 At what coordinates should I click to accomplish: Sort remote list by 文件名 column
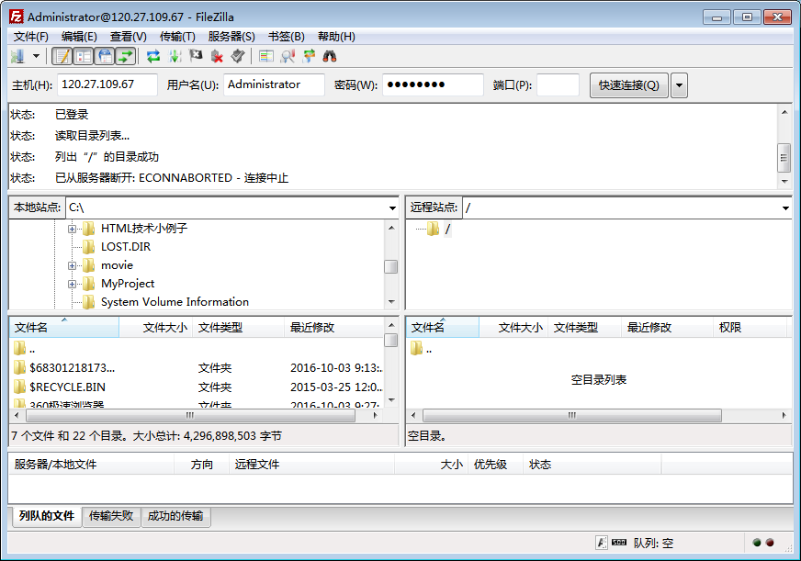[x=443, y=327]
